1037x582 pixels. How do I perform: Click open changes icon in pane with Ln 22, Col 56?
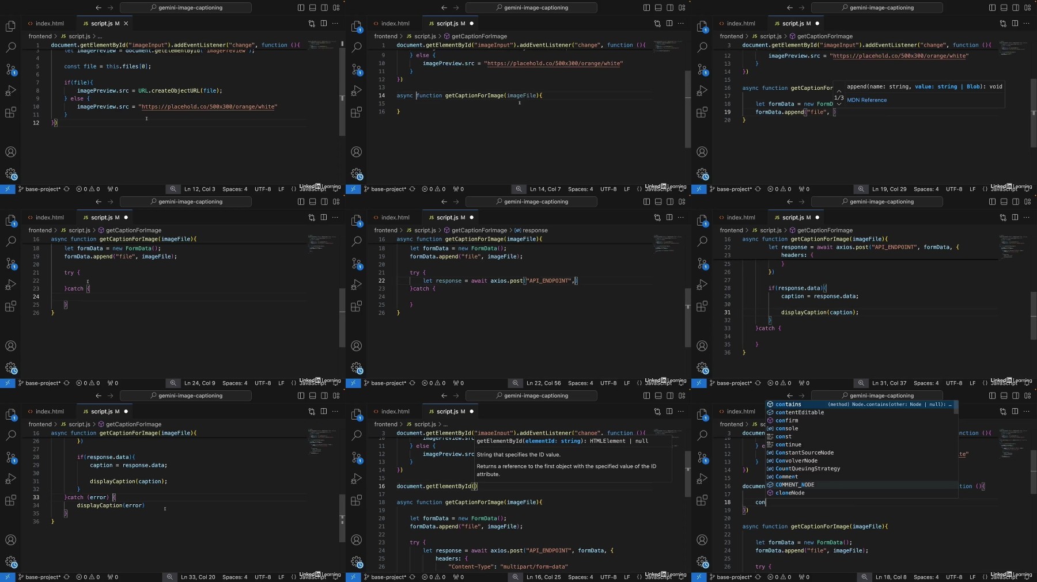click(x=657, y=218)
